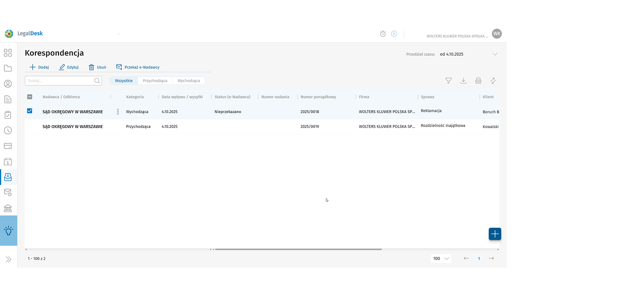Expand the sidebar with double chevron

click(x=9, y=259)
